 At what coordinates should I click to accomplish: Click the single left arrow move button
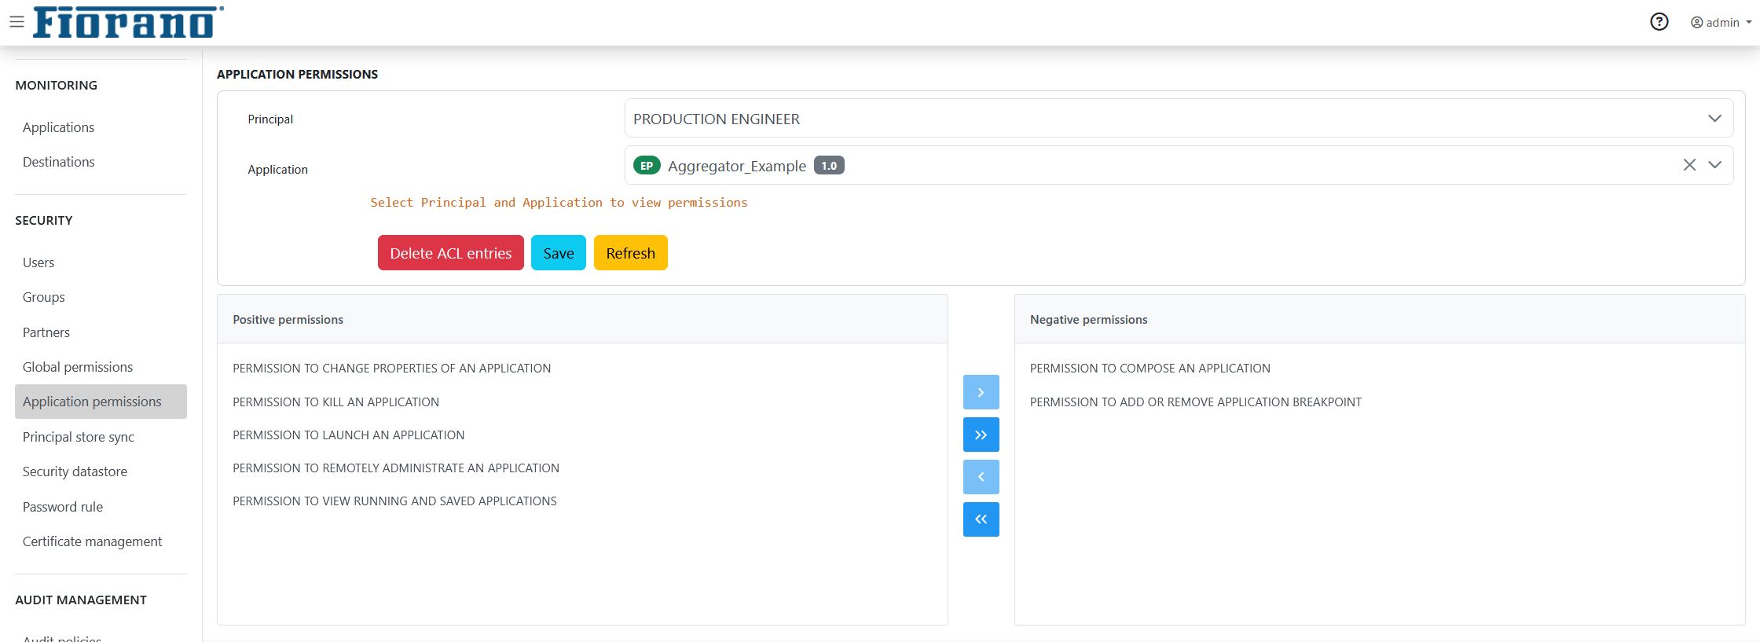981,477
